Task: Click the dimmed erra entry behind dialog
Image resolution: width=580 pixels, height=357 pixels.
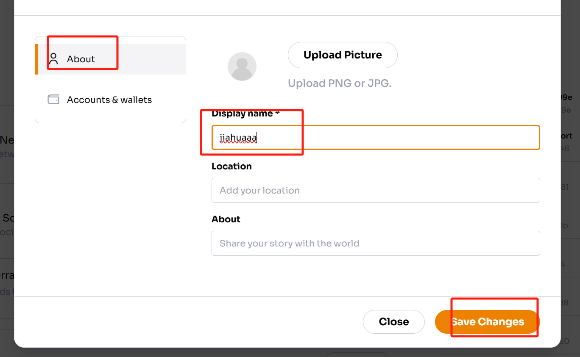Action: pyautogui.click(x=7, y=275)
